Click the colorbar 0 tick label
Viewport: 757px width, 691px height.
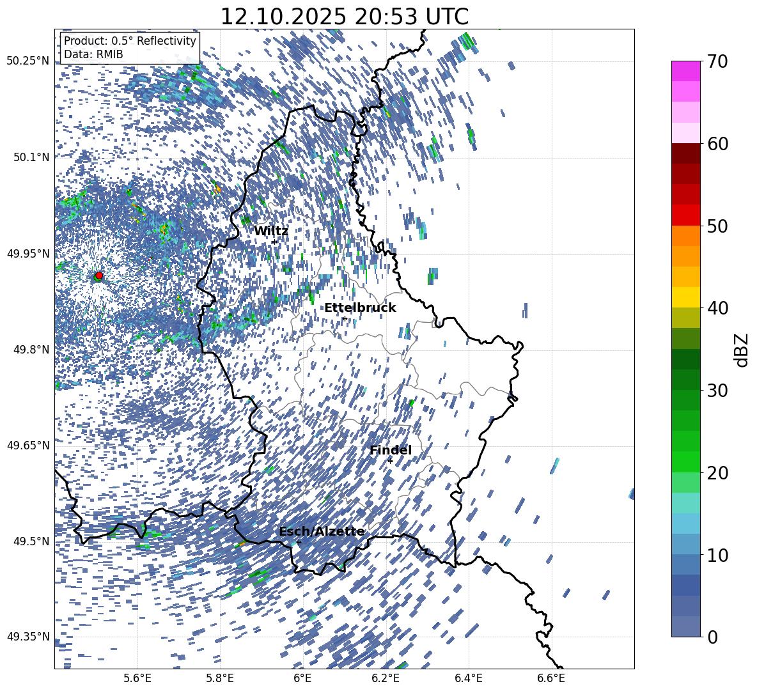point(712,637)
